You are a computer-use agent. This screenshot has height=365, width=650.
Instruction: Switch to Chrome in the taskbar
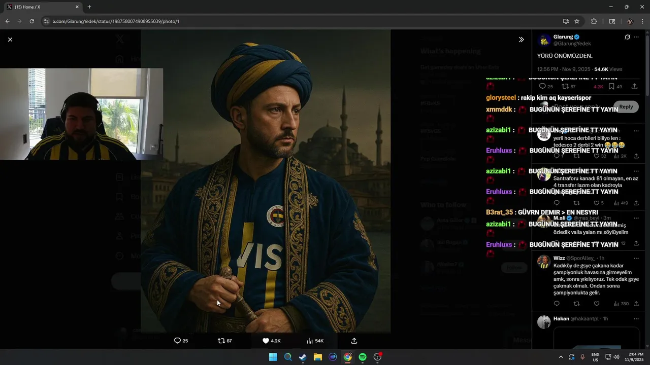(347, 357)
